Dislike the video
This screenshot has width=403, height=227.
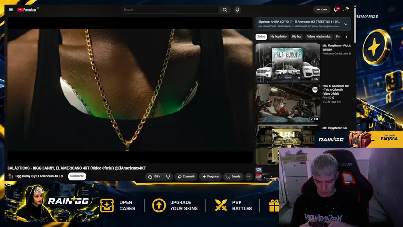pos(168,176)
